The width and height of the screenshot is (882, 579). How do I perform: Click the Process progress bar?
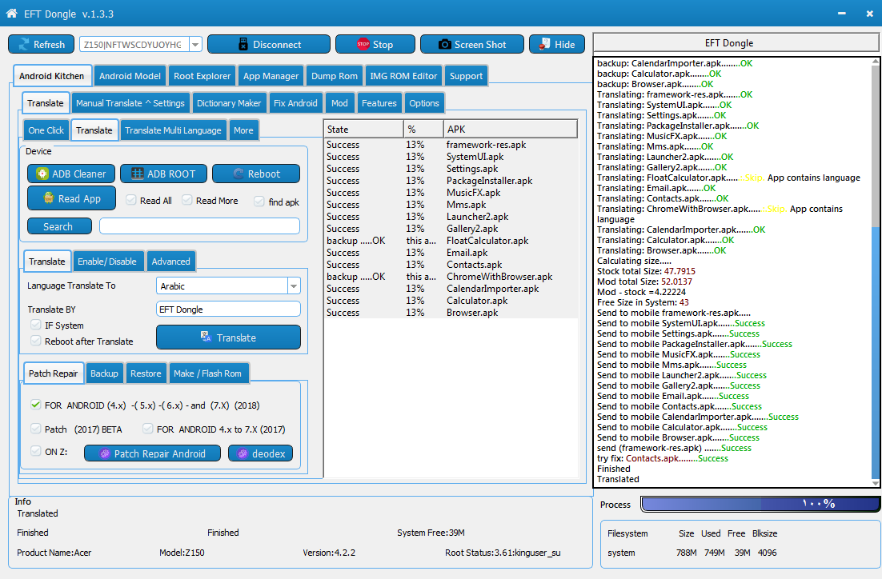point(760,504)
